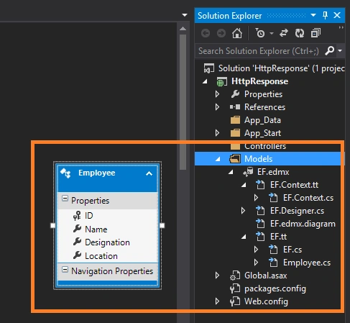Refresh the Solution Explorer tree

click(x=300, y=33)
